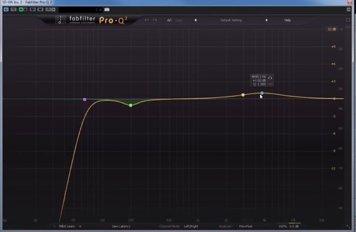Open the Left/Right channel mode selector

point(191,227)
